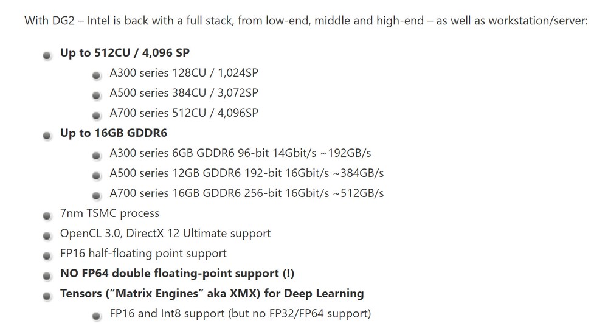Click the bullet beside "Up to 512CU / 4,096 SP"
This screenshot has width=608, height=329.
click(47, 55)
